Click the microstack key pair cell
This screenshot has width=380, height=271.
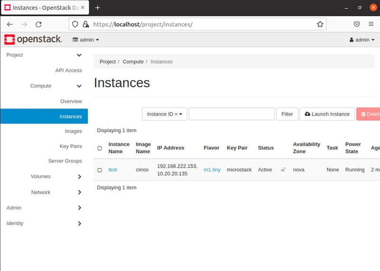(239, 170)
